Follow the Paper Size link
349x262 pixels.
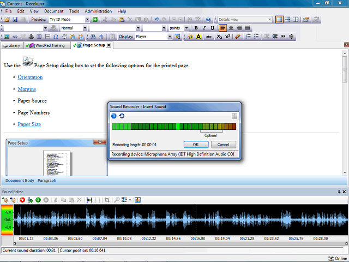tap(29, 124)
